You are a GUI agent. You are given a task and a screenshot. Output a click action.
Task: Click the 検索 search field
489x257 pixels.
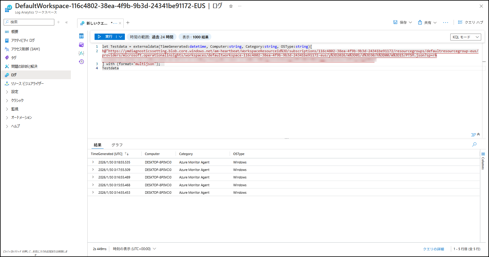(29, 22)
